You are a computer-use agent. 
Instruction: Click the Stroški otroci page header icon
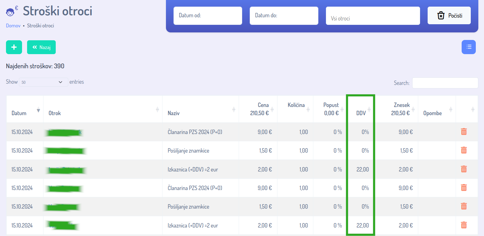(11, 12)
